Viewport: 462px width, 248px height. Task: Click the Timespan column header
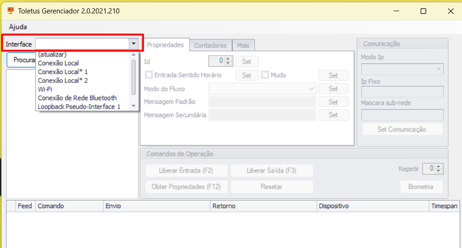coord(445,206)
